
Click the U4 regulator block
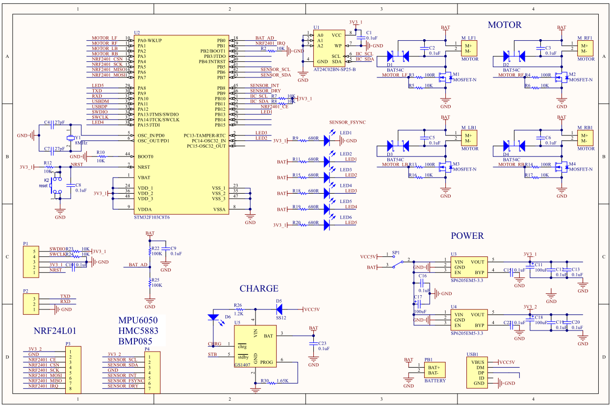[x=469, y=320]
